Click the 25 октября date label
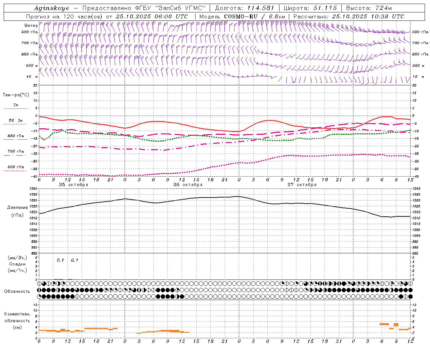Viewport: 430px width, 344px height. (x=74, y=185)
